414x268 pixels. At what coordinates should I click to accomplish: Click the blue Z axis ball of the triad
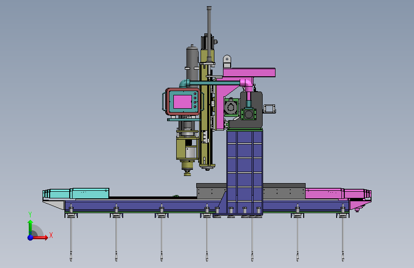pos(31,237)
